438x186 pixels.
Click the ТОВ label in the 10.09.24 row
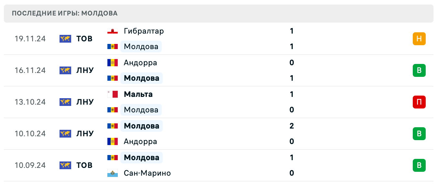tap(84, 165)
